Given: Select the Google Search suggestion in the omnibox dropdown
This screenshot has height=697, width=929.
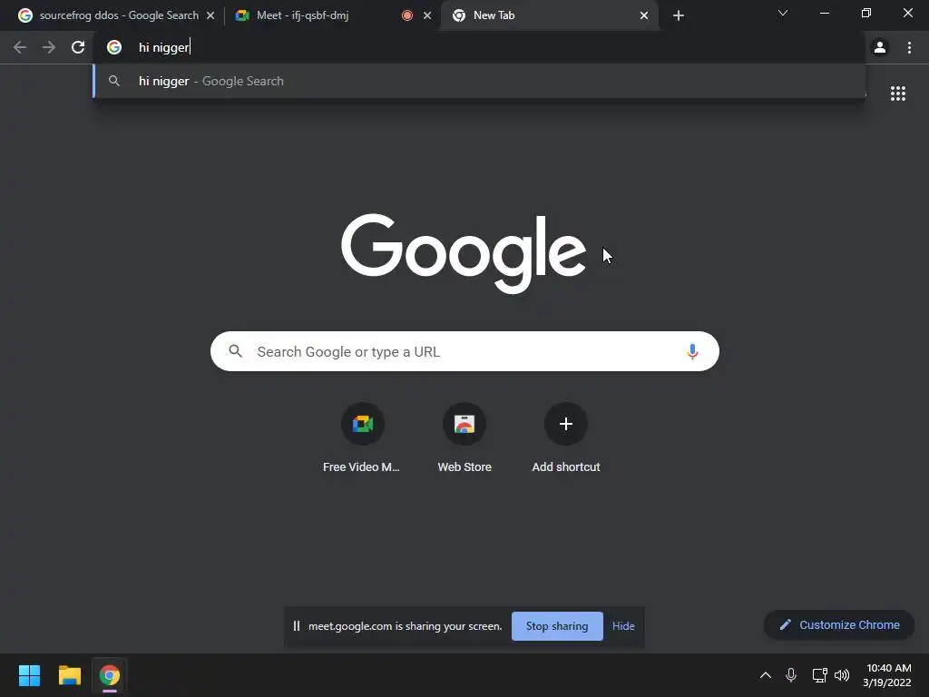Looking at the screenshot, I should pos(479,81).
